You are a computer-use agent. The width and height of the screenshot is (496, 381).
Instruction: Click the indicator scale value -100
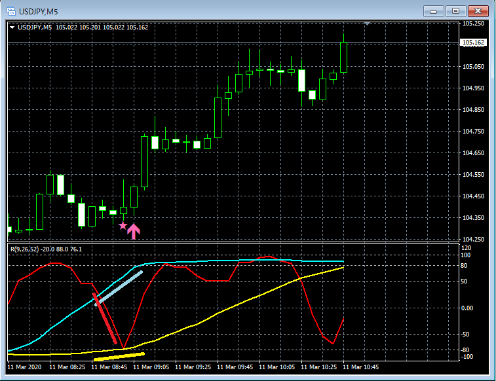click(x=467, y=357)
